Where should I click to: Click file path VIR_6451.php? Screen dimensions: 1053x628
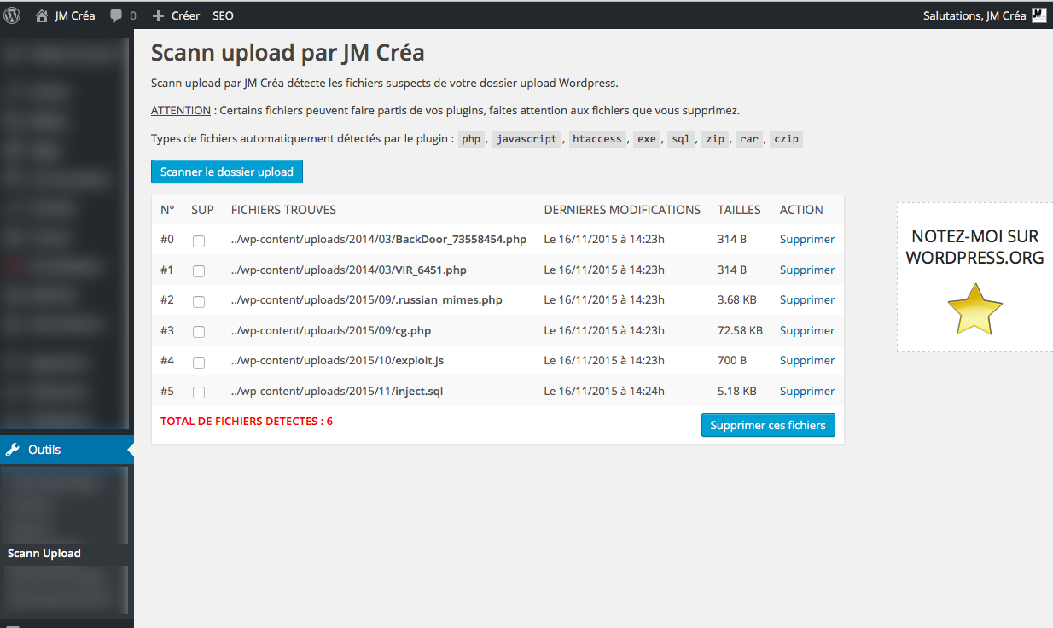tap(349, 270)
